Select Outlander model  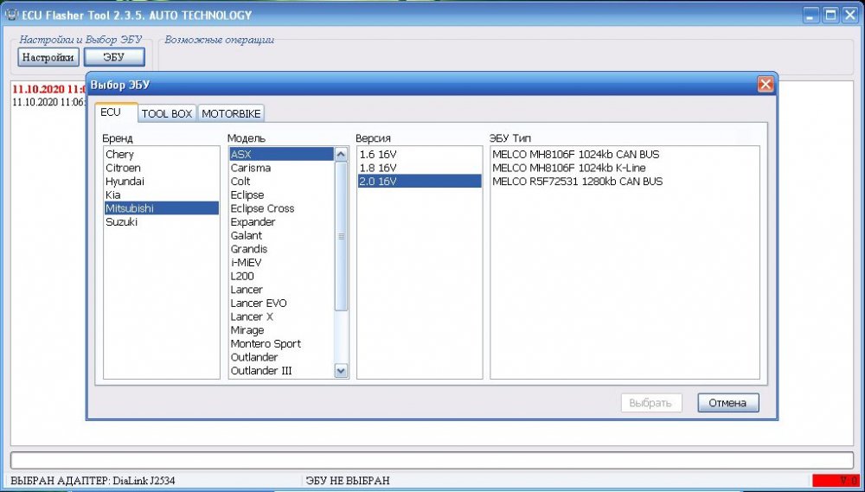click(x=281, y=357)
